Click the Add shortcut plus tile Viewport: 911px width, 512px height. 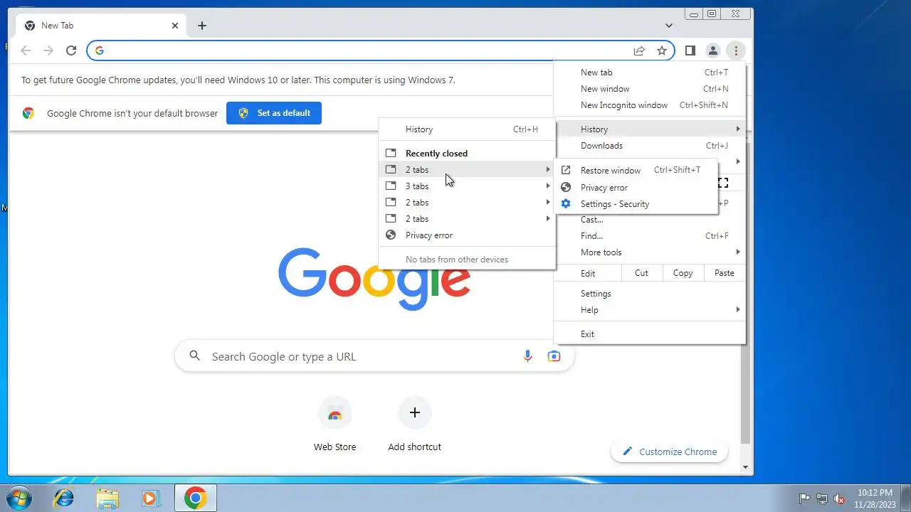point(414,425)
